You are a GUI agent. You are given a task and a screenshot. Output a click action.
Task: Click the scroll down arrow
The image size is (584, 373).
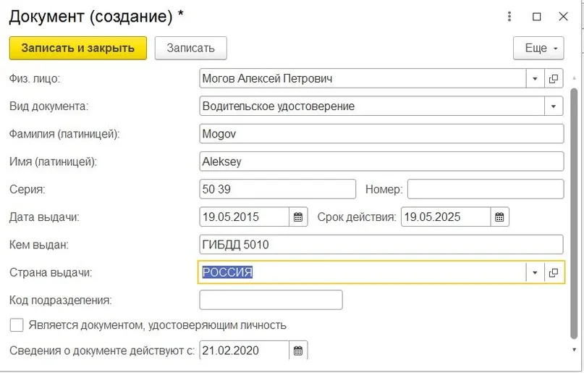pyautogui.click(x=574, y=350)
